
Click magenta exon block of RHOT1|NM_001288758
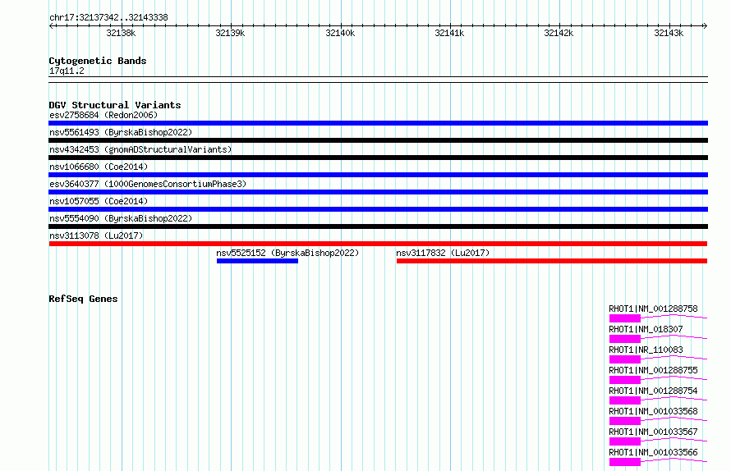[625, 318]
